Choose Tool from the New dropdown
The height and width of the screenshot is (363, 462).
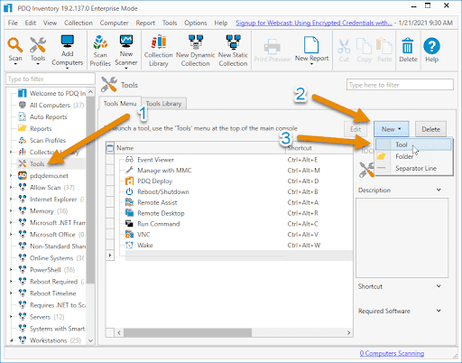413,144
